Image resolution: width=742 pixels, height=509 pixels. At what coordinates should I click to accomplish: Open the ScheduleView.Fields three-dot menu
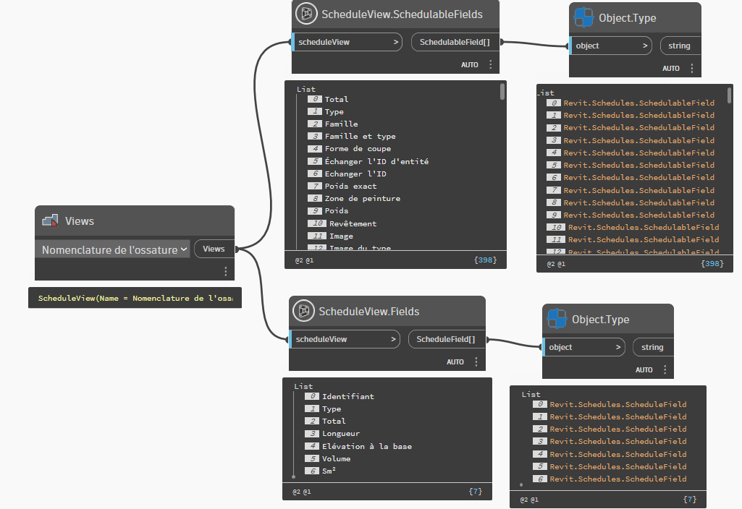coord(476,362)
